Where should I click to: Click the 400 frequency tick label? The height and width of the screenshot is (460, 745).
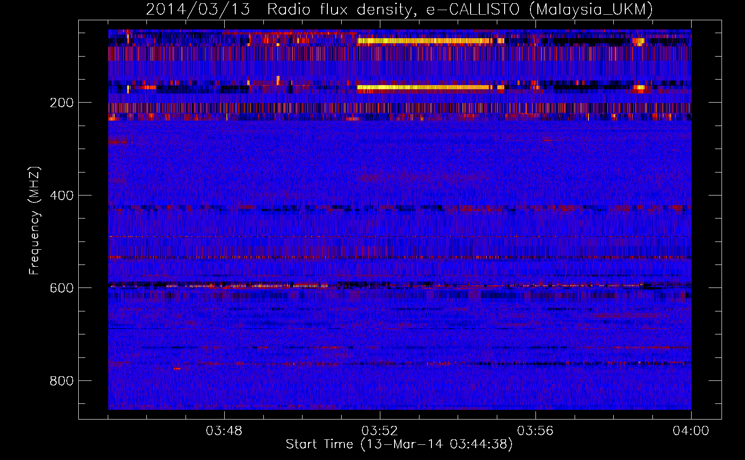[62, 195]
